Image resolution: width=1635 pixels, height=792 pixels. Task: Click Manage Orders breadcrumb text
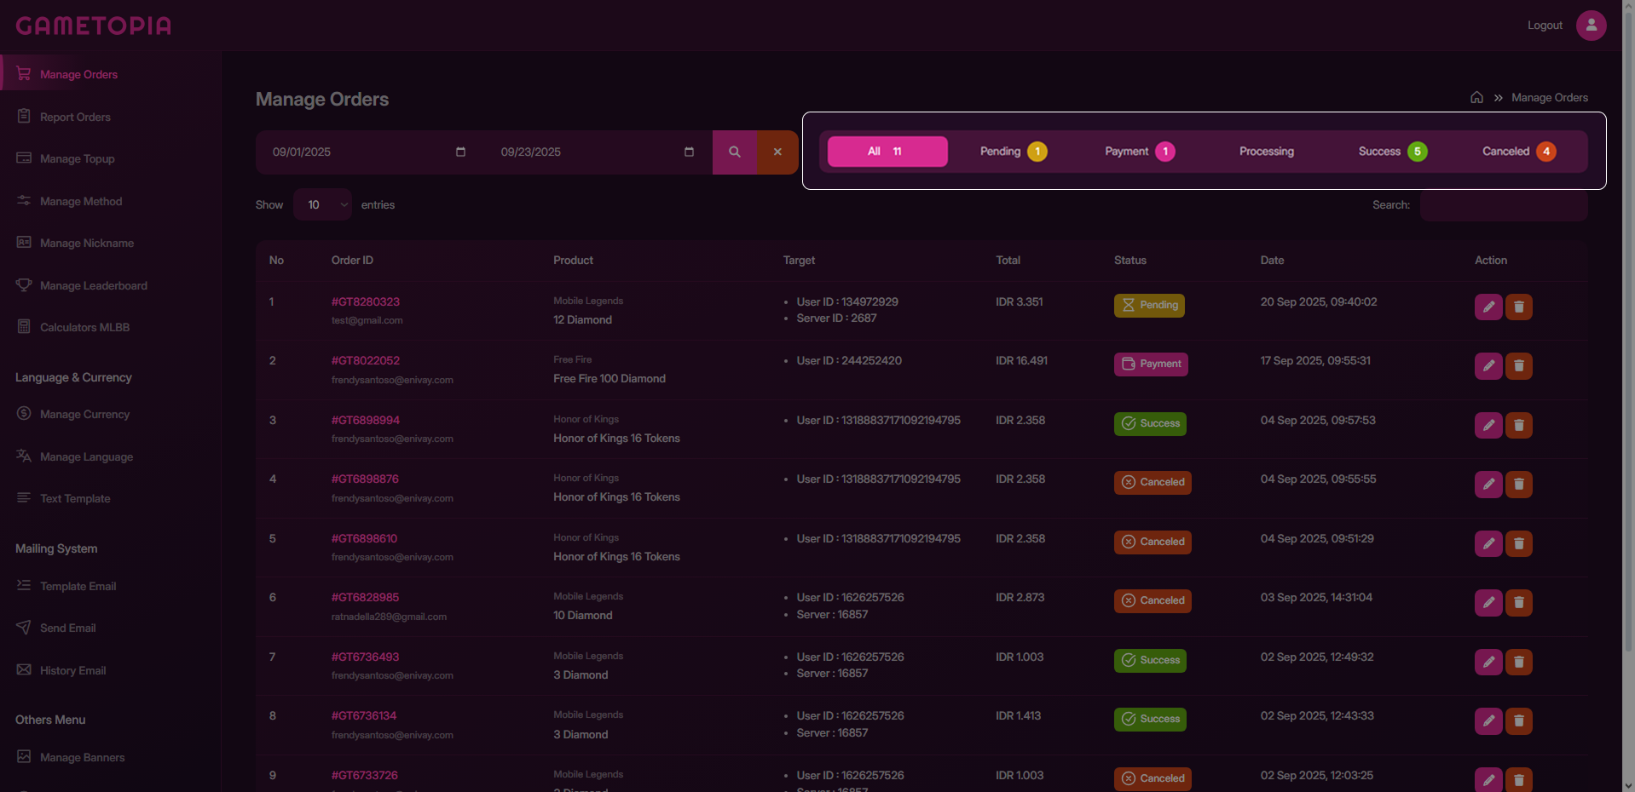[x=1549, y=97]
